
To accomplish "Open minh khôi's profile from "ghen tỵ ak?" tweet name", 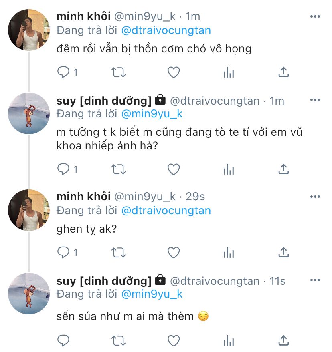I will pos(83,196).
